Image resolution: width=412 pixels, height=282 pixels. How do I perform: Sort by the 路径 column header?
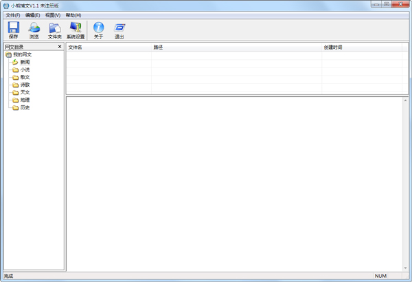coord(236,47)
